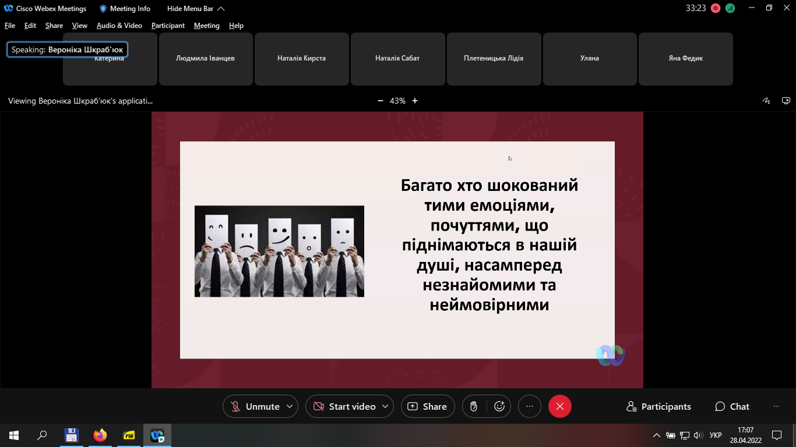This screenshot has height=447, width=796.
Task: Click the pop-out shared screen icon
Action: click(786, 101)
